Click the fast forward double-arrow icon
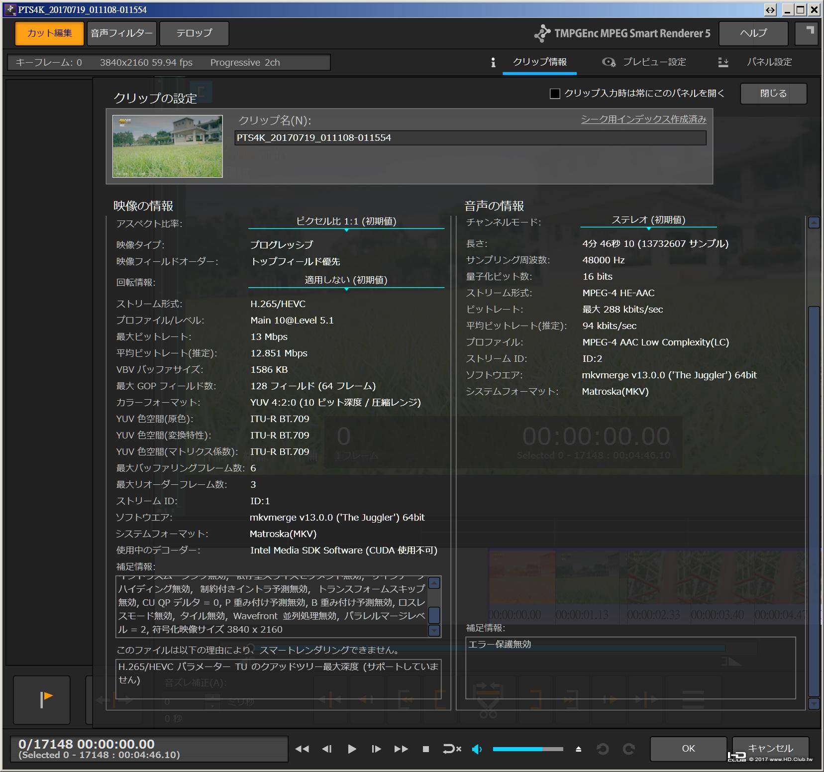824x772 pixels. coord(401,749)
